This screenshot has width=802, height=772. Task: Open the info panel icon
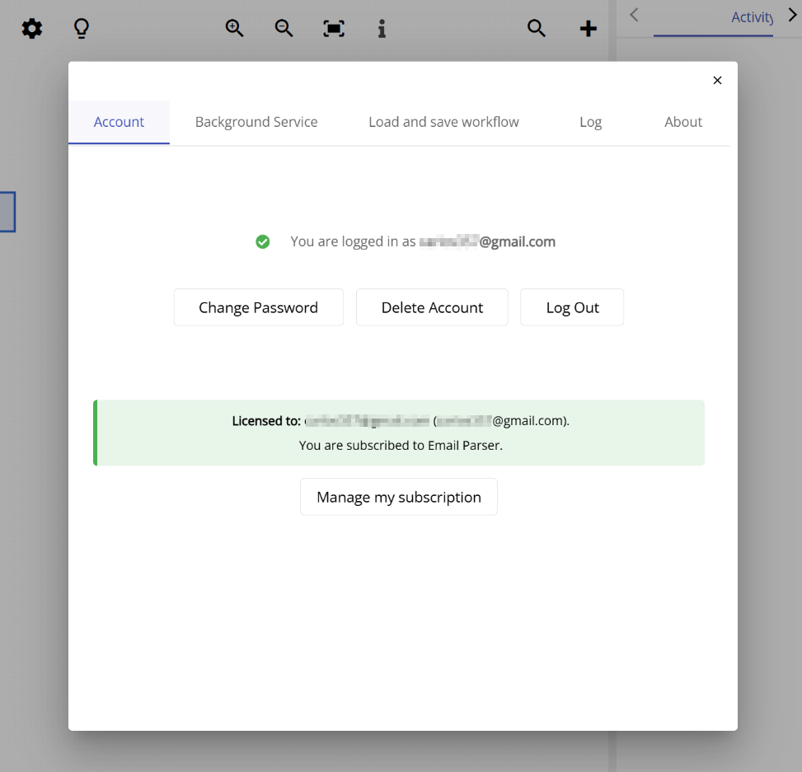[382, 28]
